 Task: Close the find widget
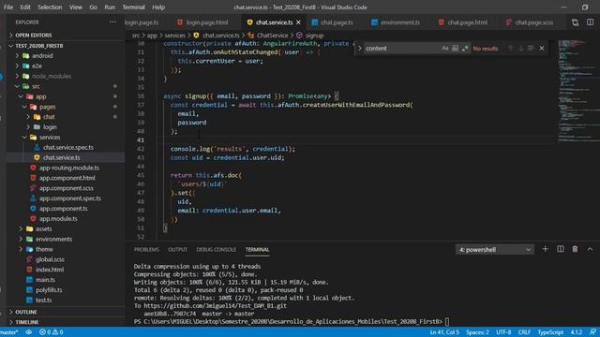tap(542, 48)
